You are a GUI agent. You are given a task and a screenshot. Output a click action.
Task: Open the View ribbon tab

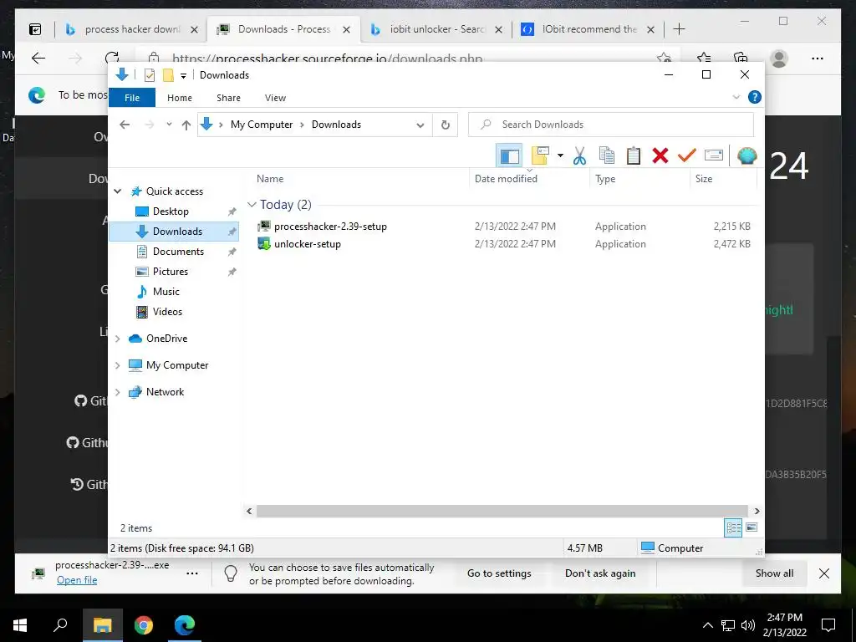coord(275,98)
